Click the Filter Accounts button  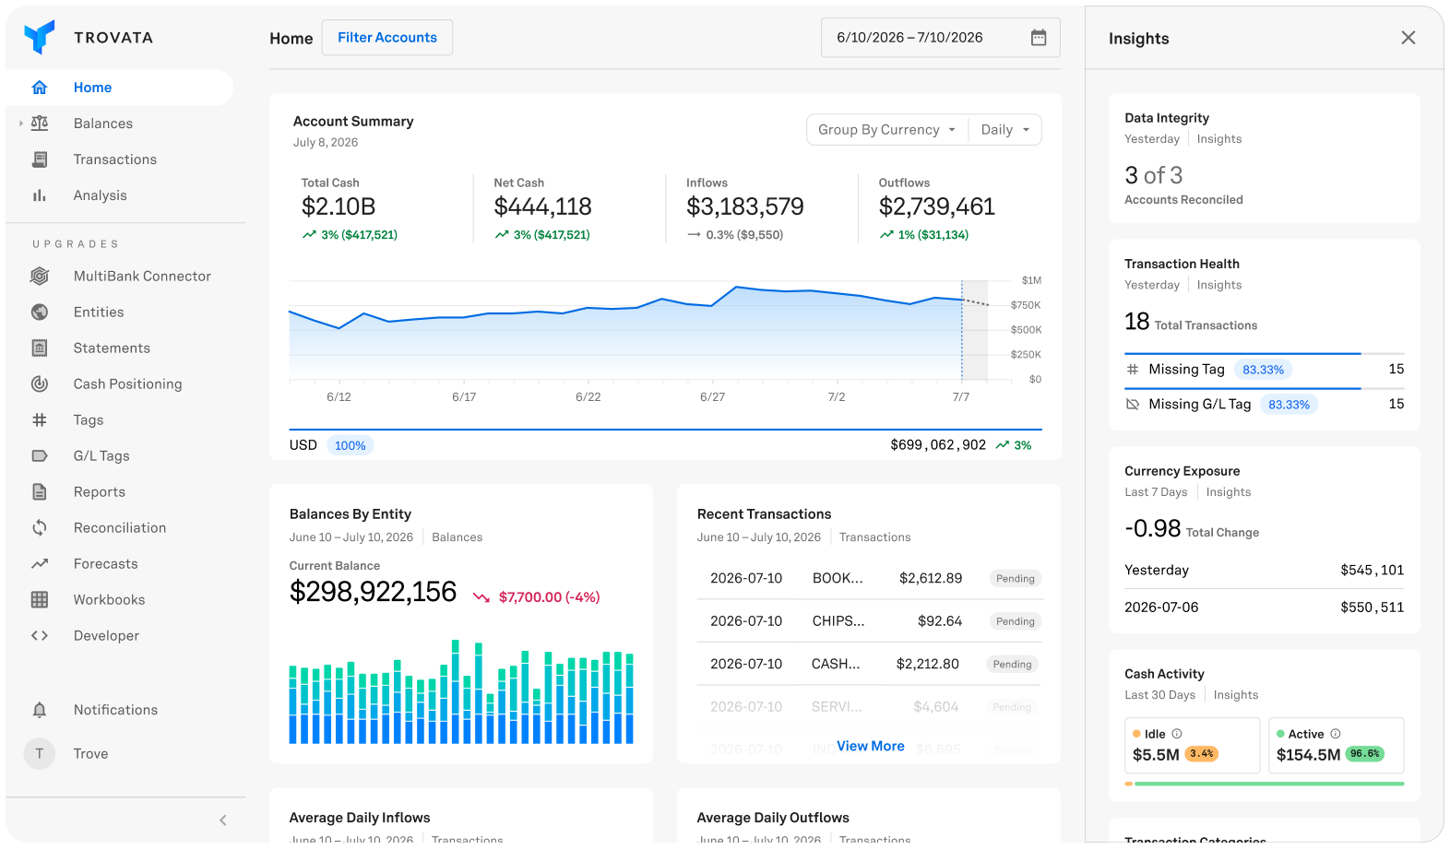[387, 38]
